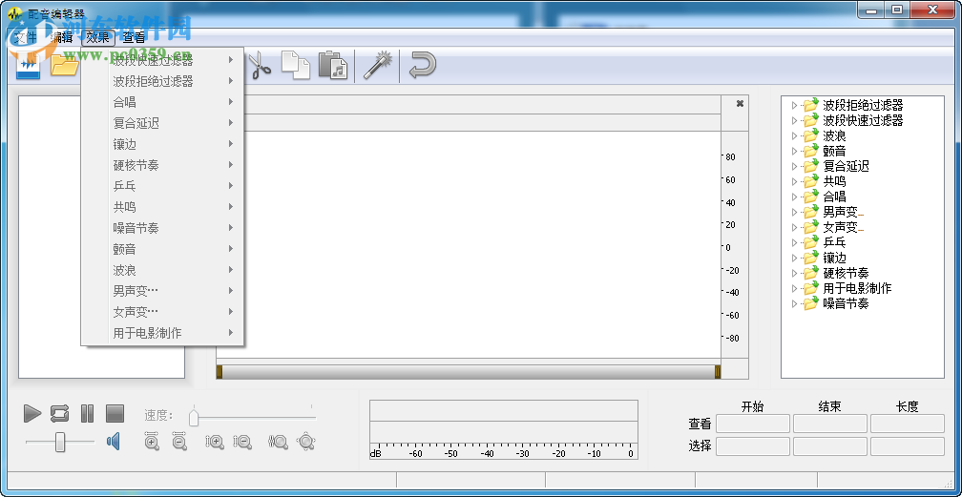
Task: Open the 女声变… submenu in the menu
Action: [x=162, y=312]
